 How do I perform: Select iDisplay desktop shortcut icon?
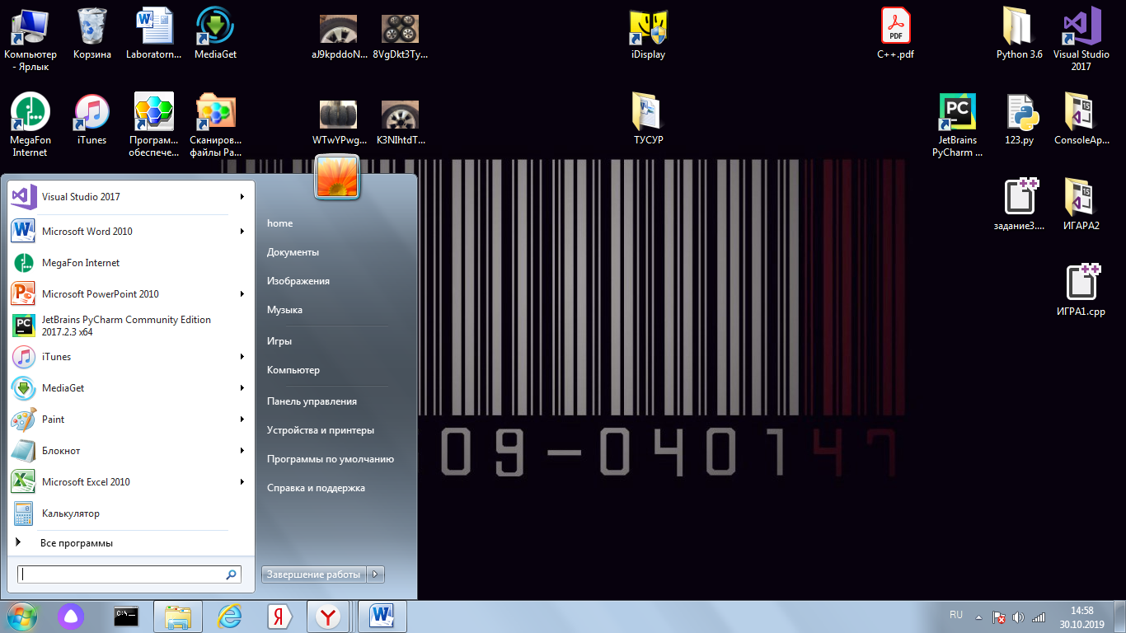point(648,34)
